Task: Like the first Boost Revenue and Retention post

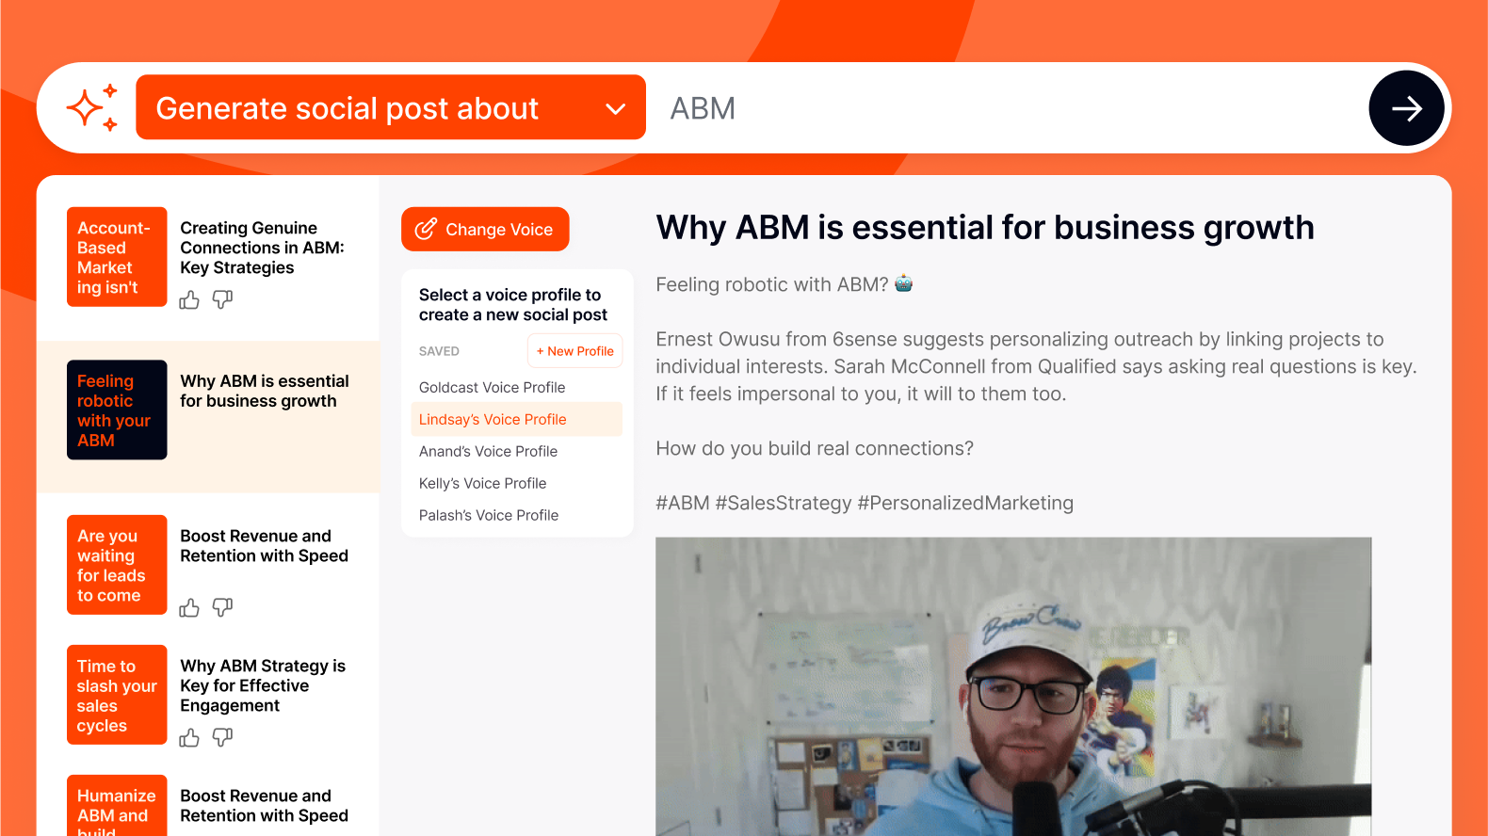Action: [x=189, y=608]
